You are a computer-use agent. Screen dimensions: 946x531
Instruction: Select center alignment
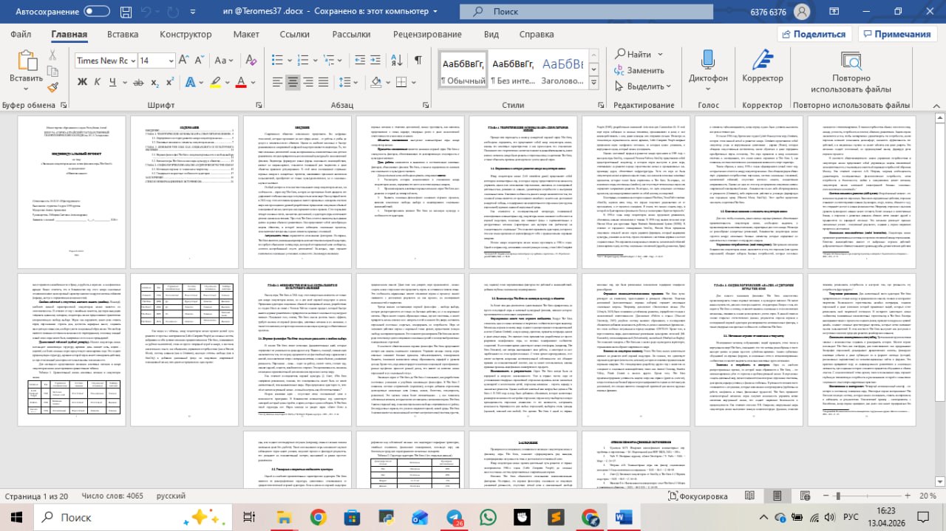293,81
